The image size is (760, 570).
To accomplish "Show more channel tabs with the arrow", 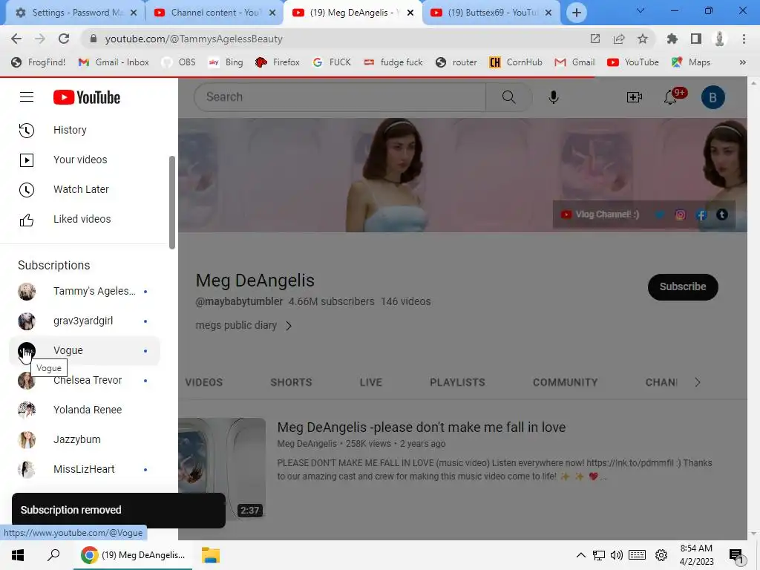I will 697,382.
